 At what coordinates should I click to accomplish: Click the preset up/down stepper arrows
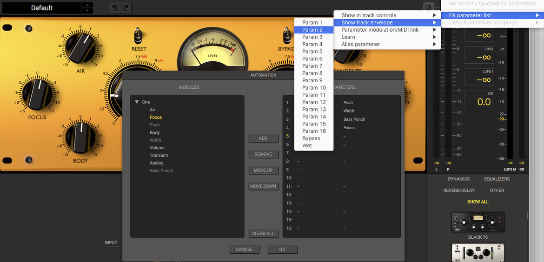coord(87,7)
